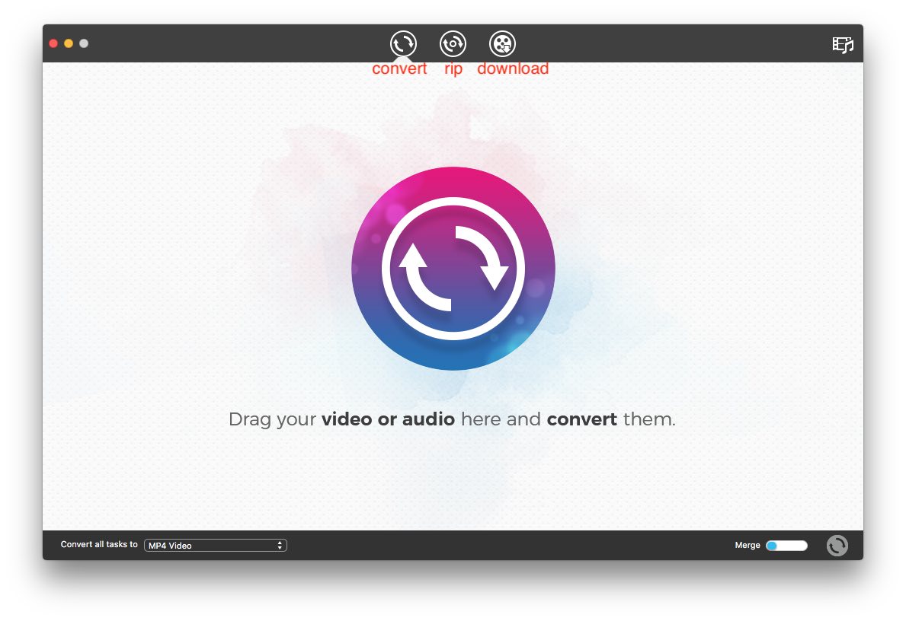Switch to the Convert tab icon
The image size is (906, 621).
pos(403,43)
